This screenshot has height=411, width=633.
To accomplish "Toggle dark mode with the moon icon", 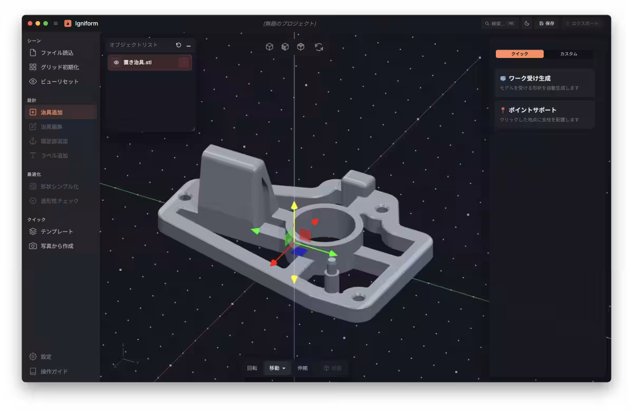I will (x=526, y=23).
